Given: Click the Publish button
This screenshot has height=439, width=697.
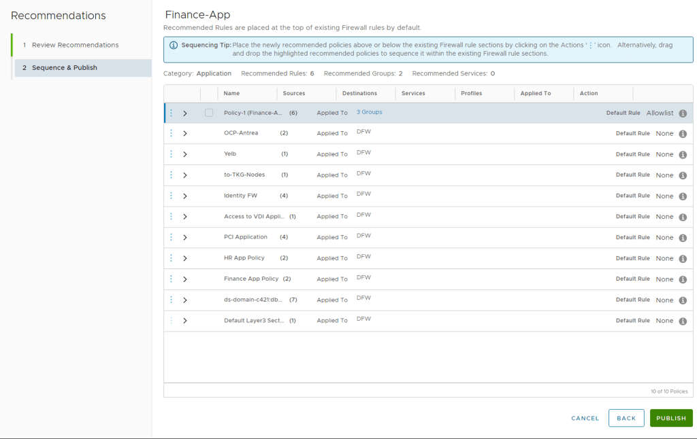Looking at the screenshot, I should coord(670,418).
